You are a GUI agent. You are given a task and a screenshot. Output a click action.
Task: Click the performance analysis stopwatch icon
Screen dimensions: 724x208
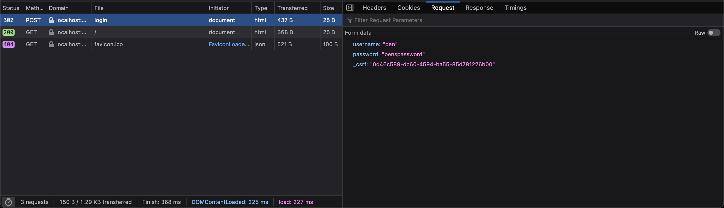pyautogui.click(x=9, y=202)
